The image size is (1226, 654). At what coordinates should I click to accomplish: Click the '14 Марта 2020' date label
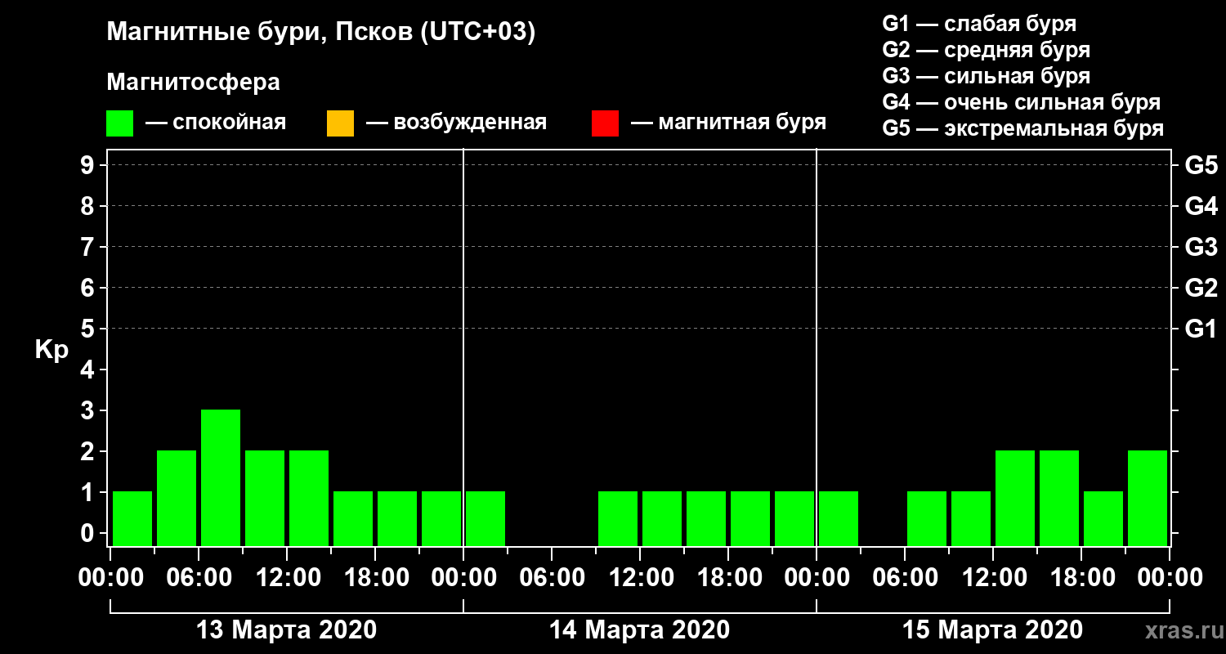tap(640, 630)
